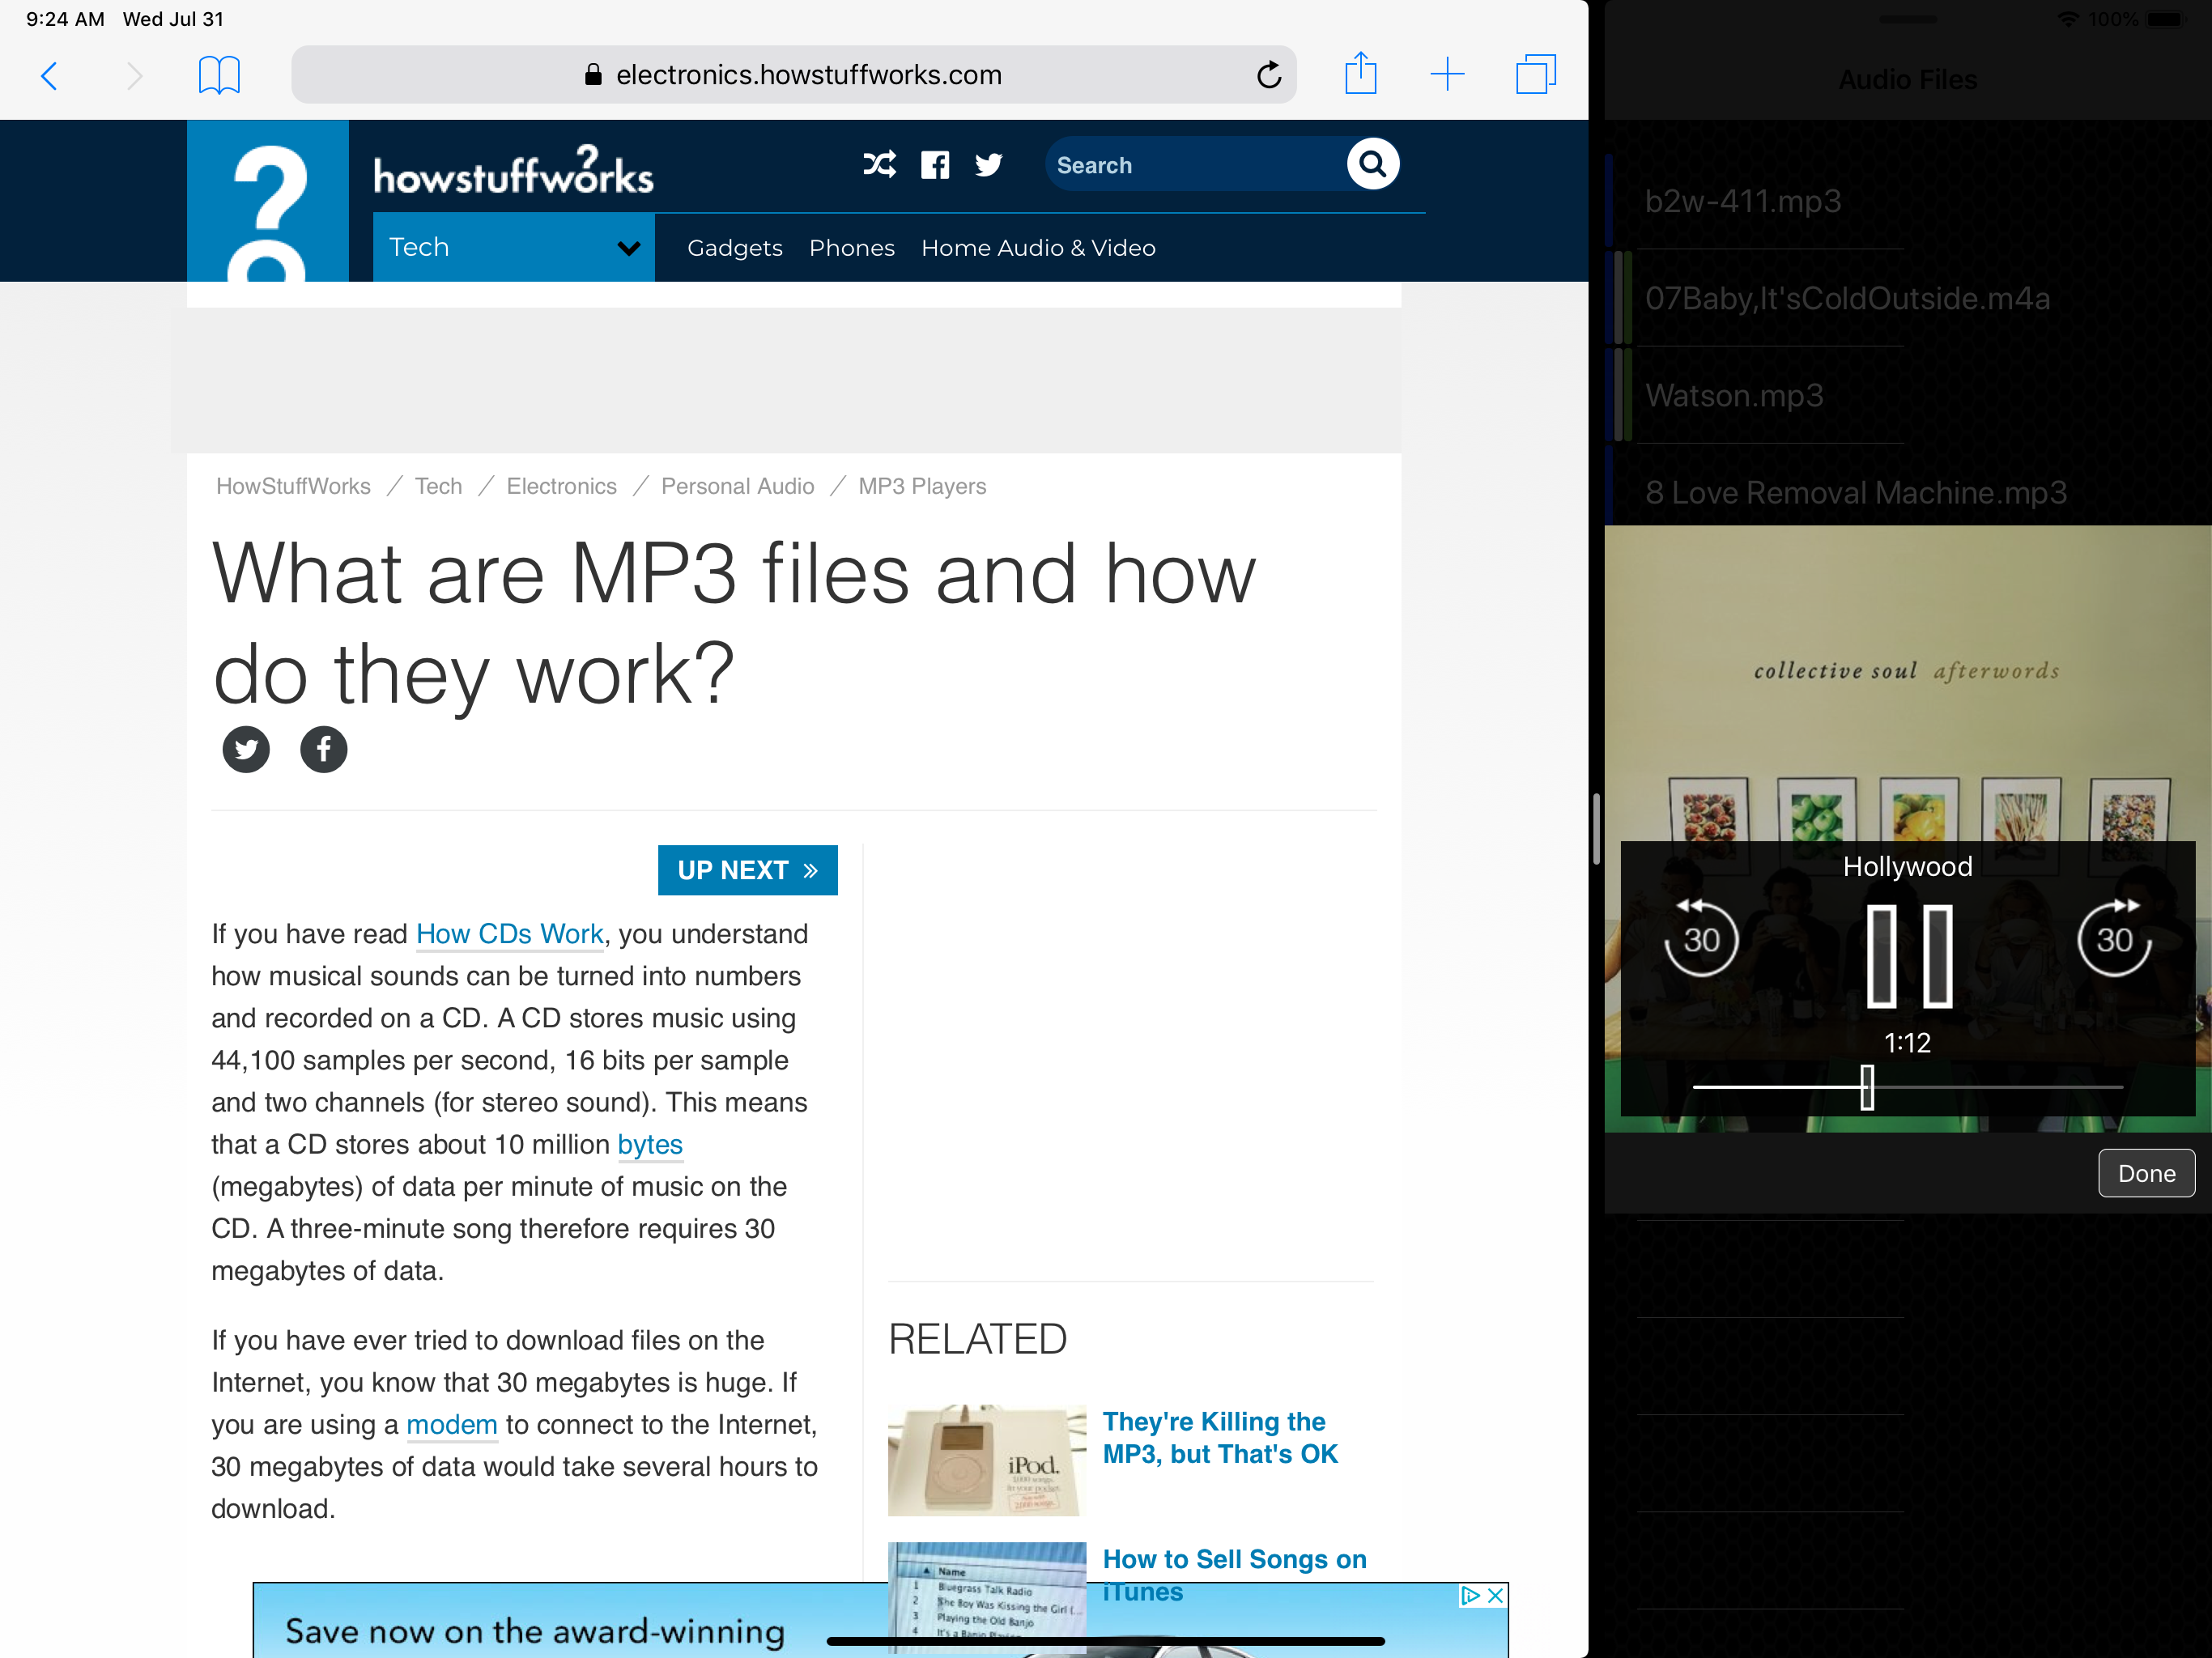Open the Phones nav item

(852, 248)
